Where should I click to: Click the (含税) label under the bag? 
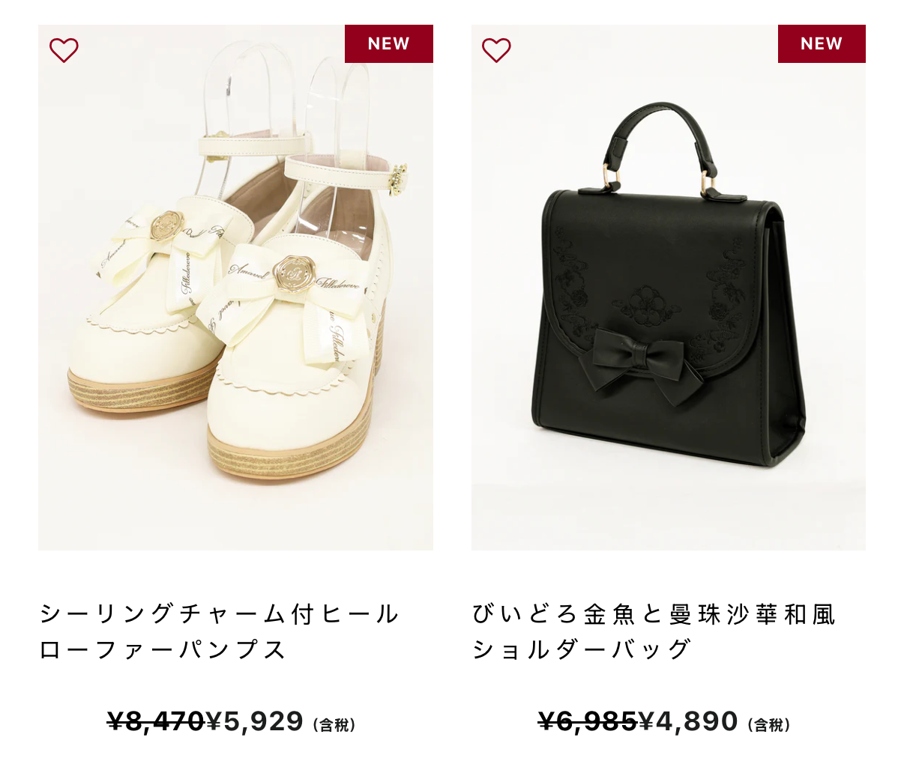[769, 725]
